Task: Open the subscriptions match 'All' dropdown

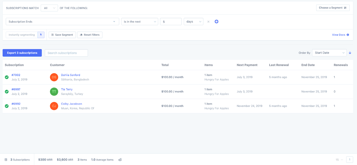Action: coord(49,8)
